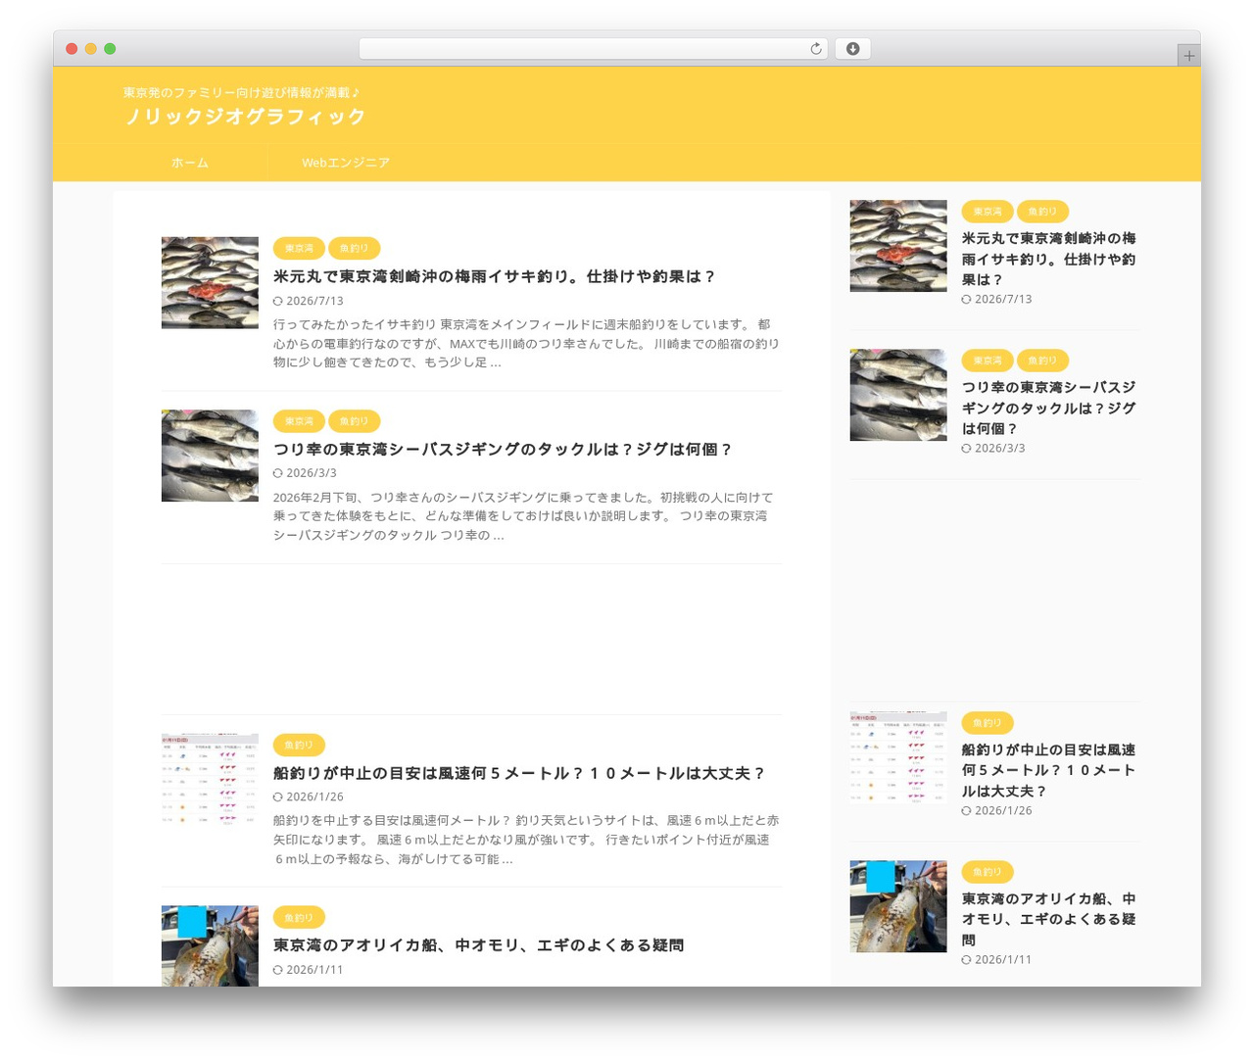Image resolution: width=1254 pixels, height=1062 pixels.
Task: Click tagline 東京発のファミリー向け遊び情報が満載♪
Action: click(242, 92)
